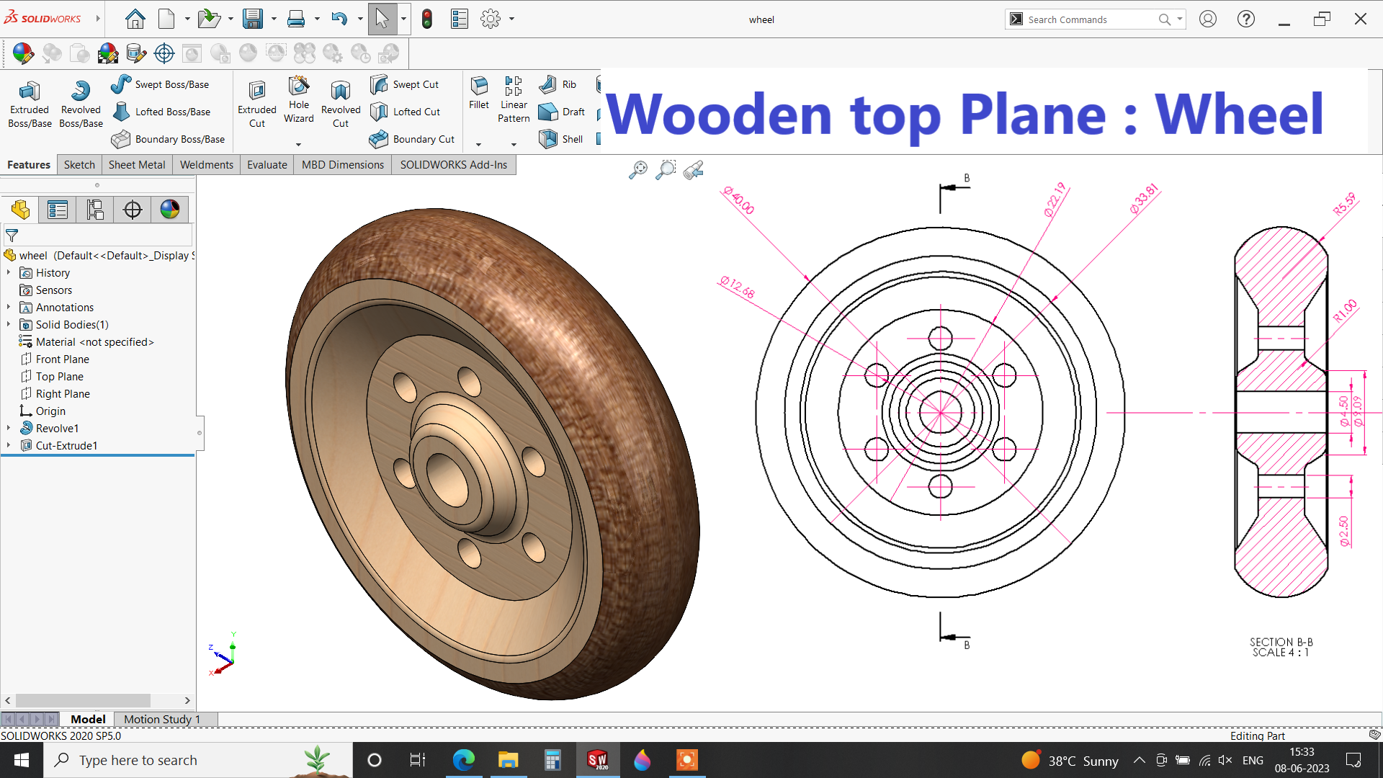Switch to the Sketch tab
1383x778 pixels.
[x=79, y=165]
